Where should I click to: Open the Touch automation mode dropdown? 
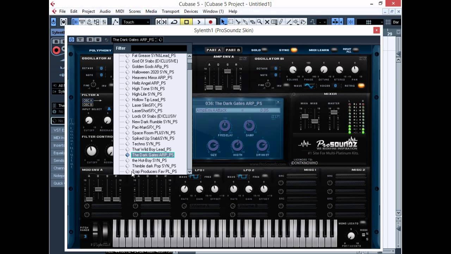click(x=136, y=22)
